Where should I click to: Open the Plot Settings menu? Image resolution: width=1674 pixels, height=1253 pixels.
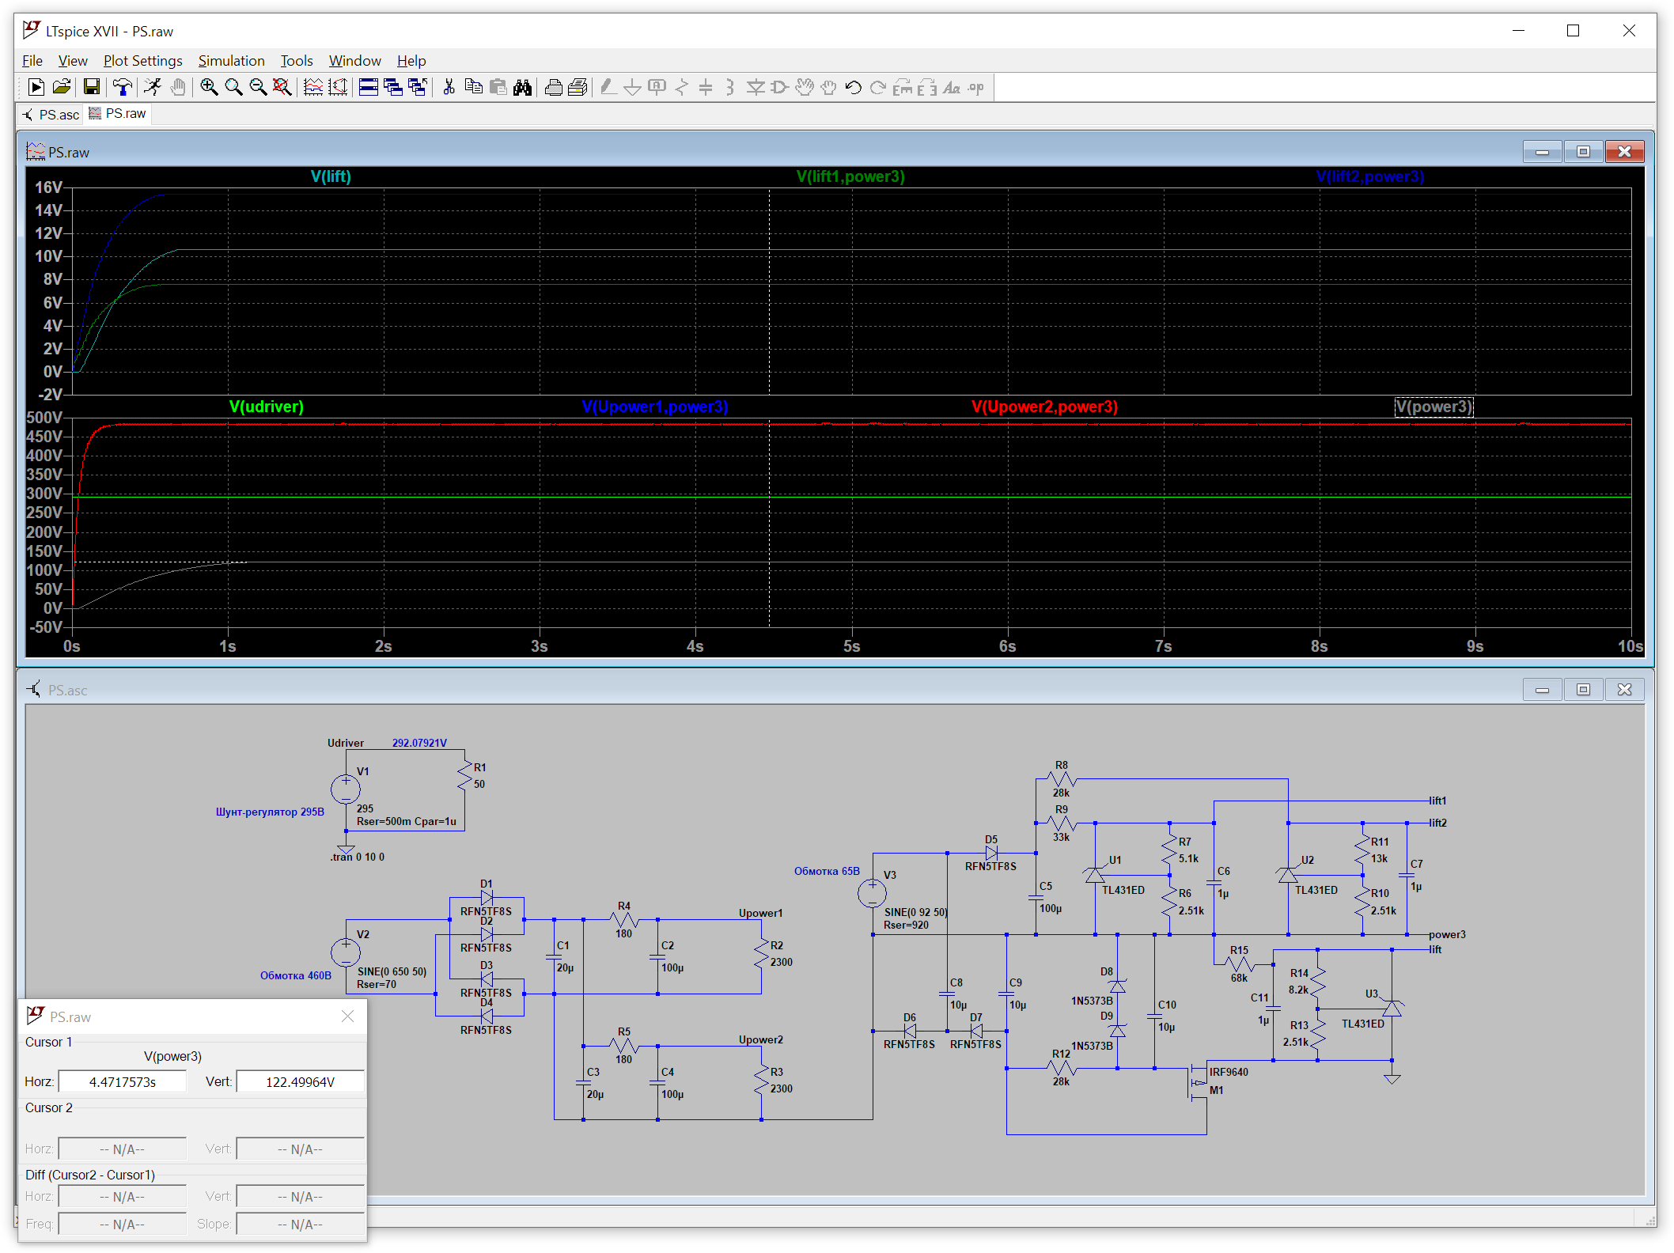[x=142, y=61]
